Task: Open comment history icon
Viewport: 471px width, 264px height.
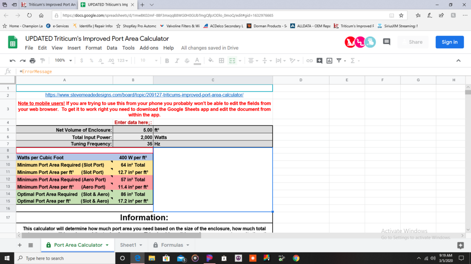Action: (387, 42)
